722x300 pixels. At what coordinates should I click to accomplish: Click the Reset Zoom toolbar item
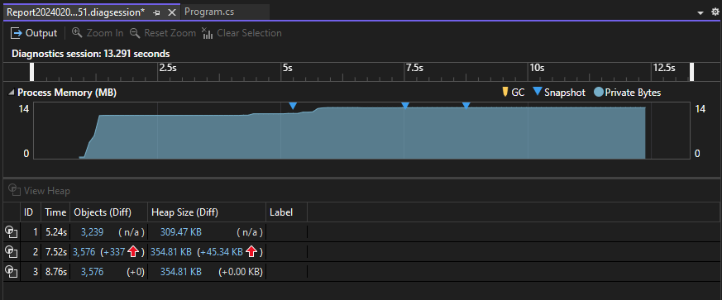point(163,33)
